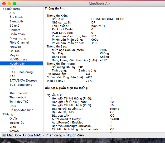Click the MacBook Air computer icon in path bar
The width and height of the screenshot is (165, 143).
[4, 135]
